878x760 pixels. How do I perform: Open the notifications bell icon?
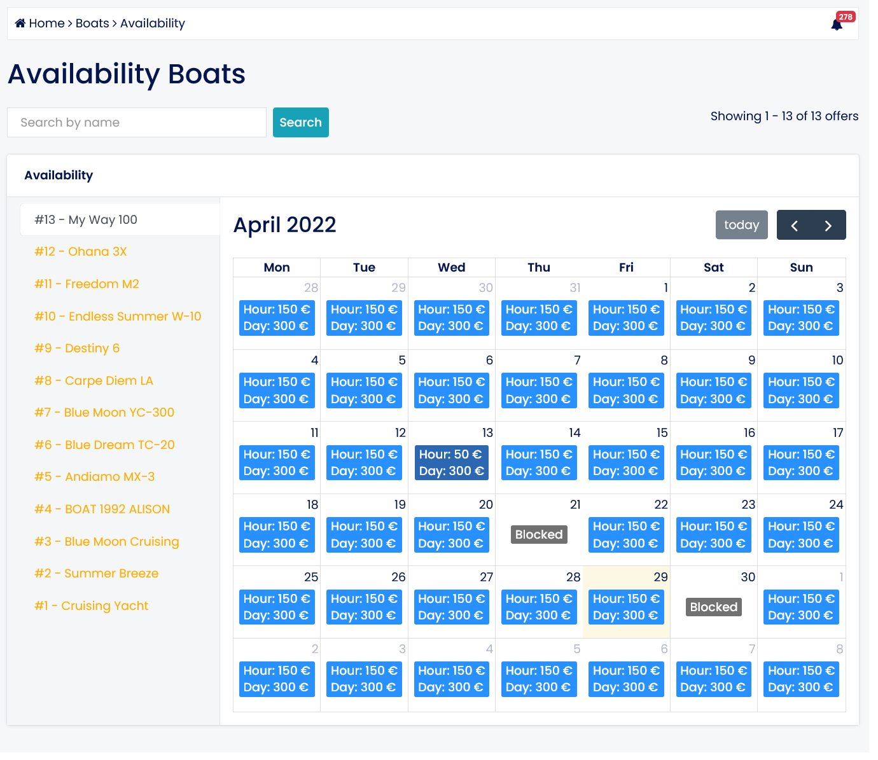tap(837, 25)
